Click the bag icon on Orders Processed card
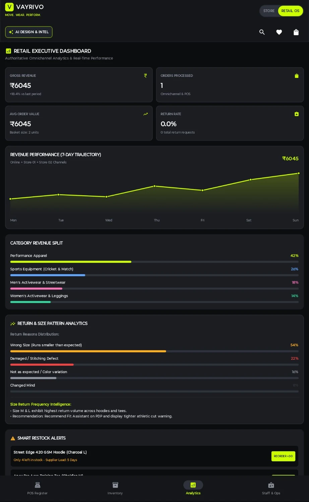The width and height of the screenshot is (309, 502). click(x=297, y=76)
